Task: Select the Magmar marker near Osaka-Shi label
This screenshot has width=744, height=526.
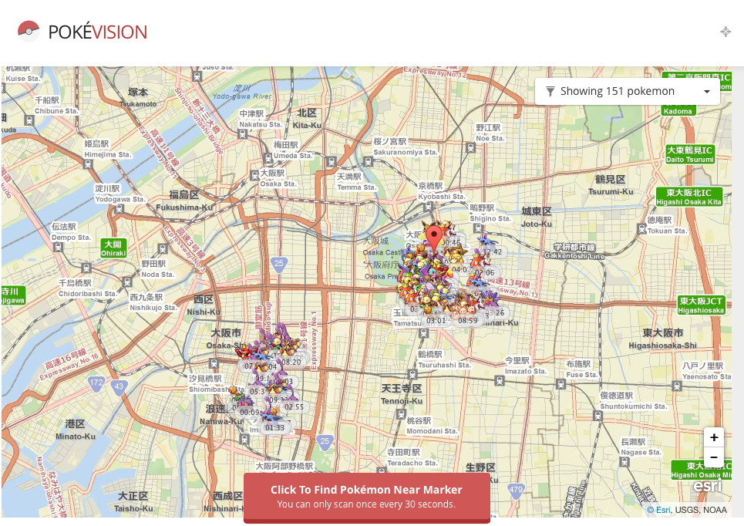Action: (245, 351)
